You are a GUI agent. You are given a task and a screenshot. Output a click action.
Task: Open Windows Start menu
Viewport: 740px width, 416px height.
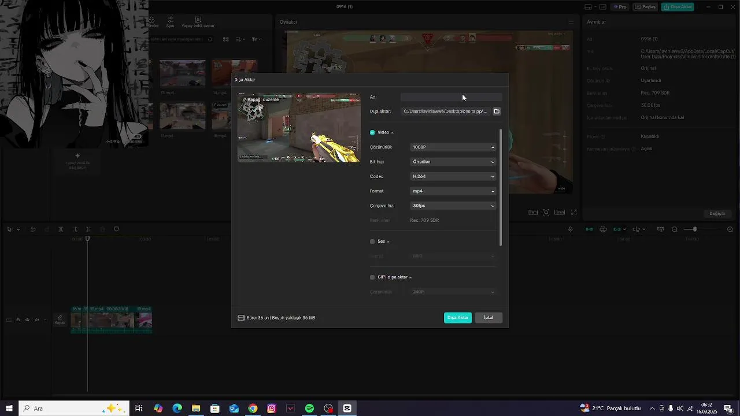[x=9, y=408]
